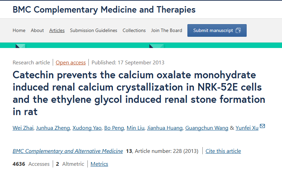
Task: Click the Cite this article link
Action: [223, 151]
